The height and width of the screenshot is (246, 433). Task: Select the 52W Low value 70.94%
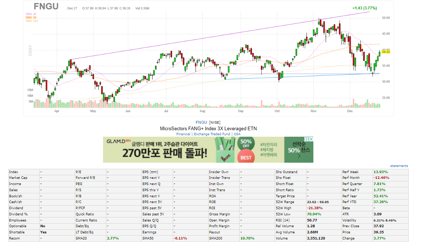(314, 214)
